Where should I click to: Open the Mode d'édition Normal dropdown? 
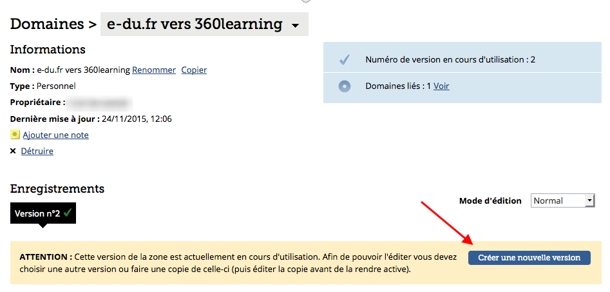point(562,200)
